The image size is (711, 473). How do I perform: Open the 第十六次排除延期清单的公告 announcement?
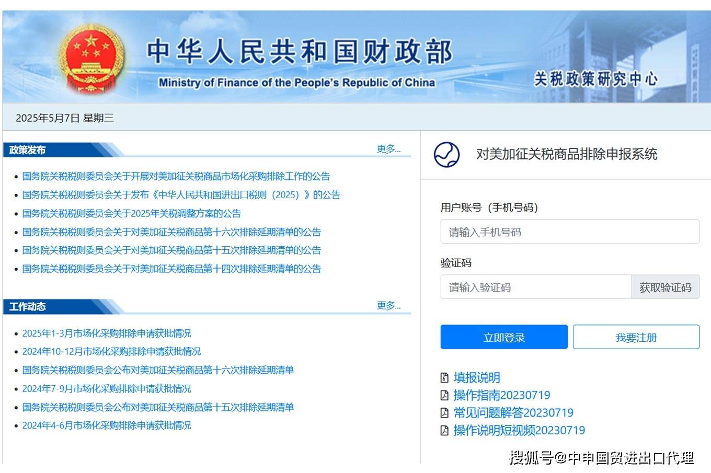(171, 232)
